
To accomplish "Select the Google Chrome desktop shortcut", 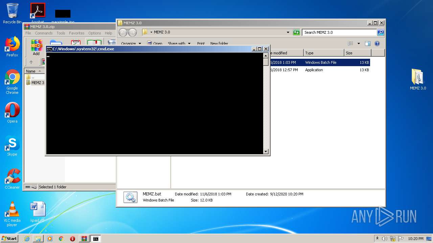I will point(12,82).
